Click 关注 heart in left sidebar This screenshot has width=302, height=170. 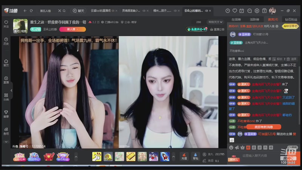pyautogui.click(x=6, y=24)
